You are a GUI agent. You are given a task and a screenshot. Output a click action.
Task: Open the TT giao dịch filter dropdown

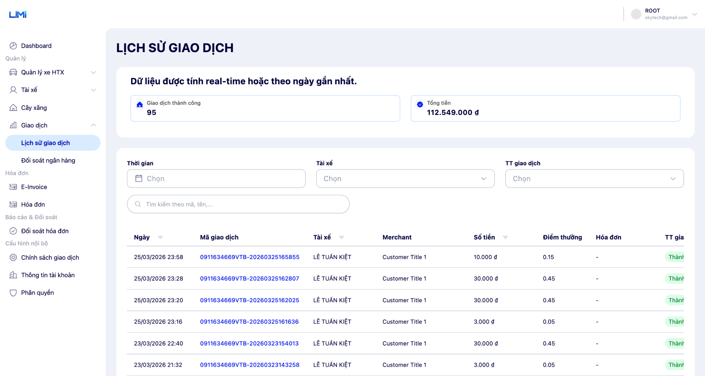tap(594, 178)
